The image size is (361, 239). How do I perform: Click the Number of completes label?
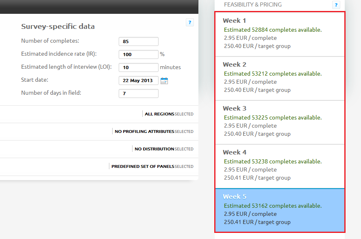50,41
